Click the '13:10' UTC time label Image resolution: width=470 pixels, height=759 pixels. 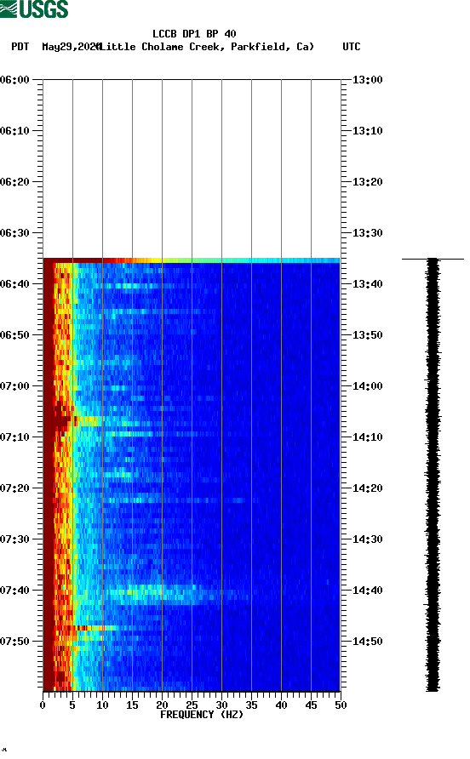coord(367,131)
